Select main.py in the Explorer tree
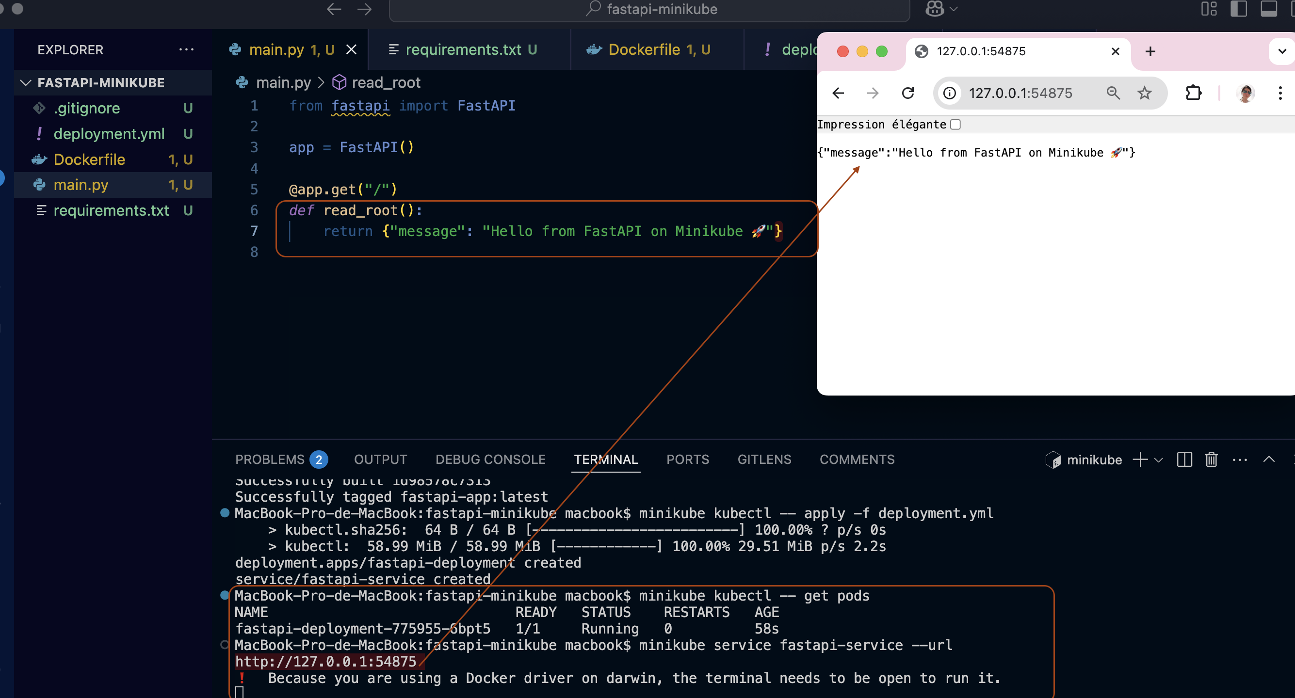This screenshot has width=1295, height=698. point(113,185)
